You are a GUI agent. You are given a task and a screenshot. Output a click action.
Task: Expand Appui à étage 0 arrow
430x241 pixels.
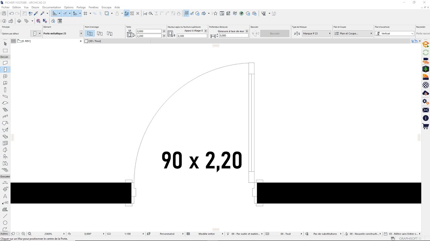[x=206, y=31]
